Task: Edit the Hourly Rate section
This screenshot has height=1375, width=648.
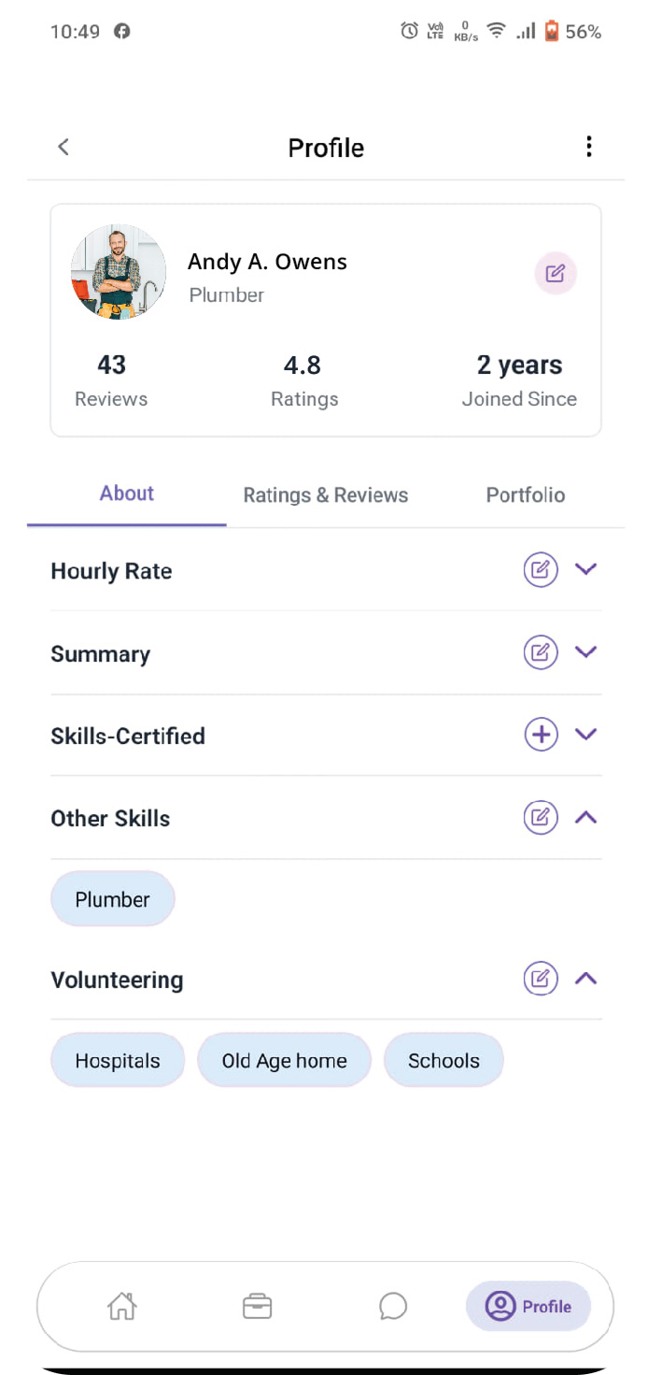Action: pos(541,569)
